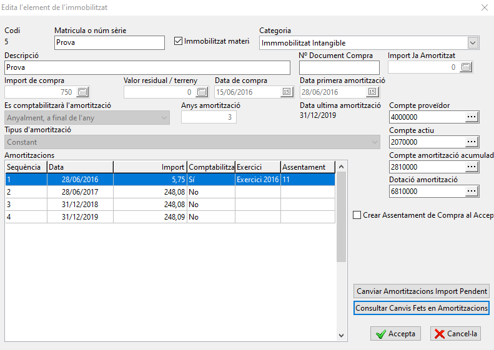Click the amortitzacions vertical scrollbar thumb
Screen dimensions: 494x350
341,217
